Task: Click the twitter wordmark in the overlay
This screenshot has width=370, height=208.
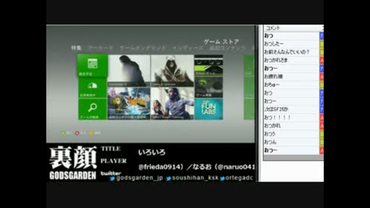Action: [x=111, y=173]
